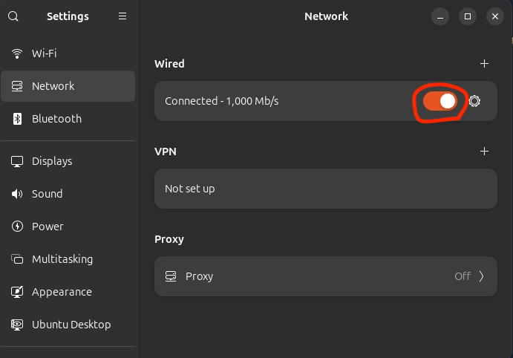Open the Multitasking panel
This screenshot has width=513, height=358.
point(68,259)
